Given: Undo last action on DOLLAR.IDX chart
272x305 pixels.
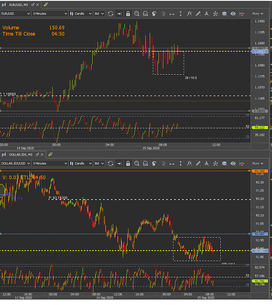Looking at the screenshot, I should (154, 163).
